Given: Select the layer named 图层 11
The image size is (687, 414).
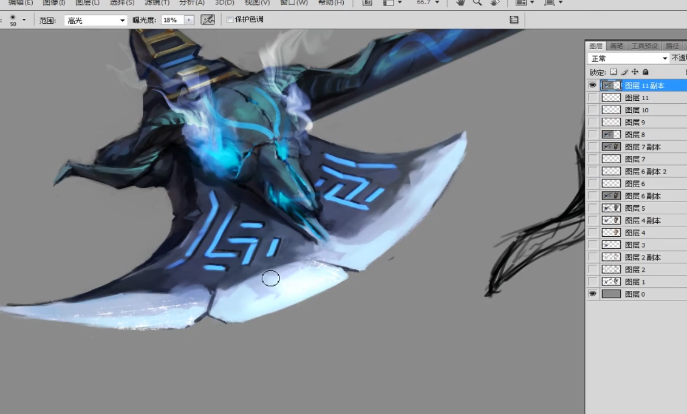Looking at the screenshot, I should [637, 98].
